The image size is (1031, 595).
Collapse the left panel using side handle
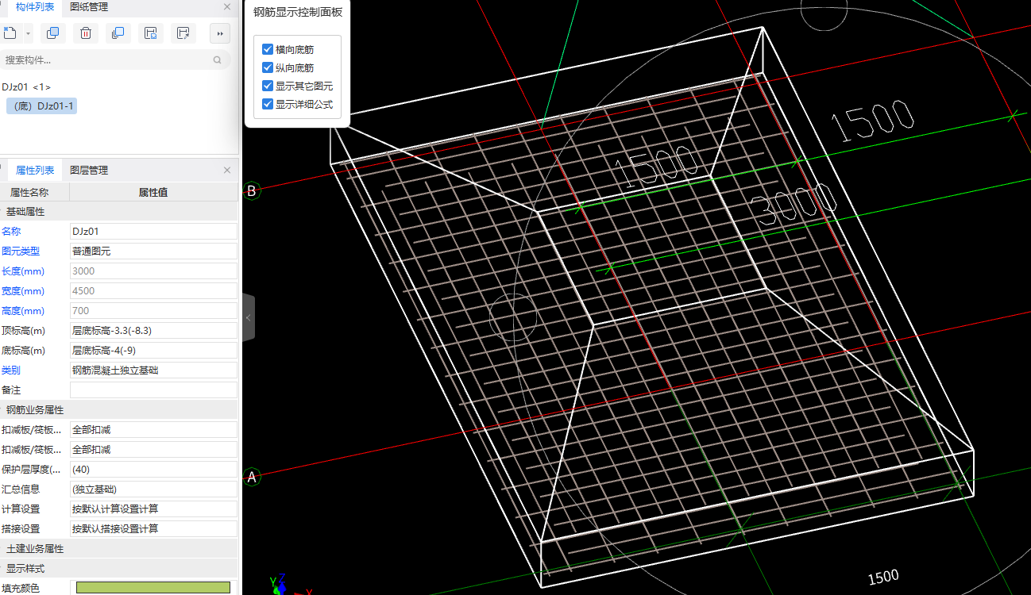tap(248, 317)
